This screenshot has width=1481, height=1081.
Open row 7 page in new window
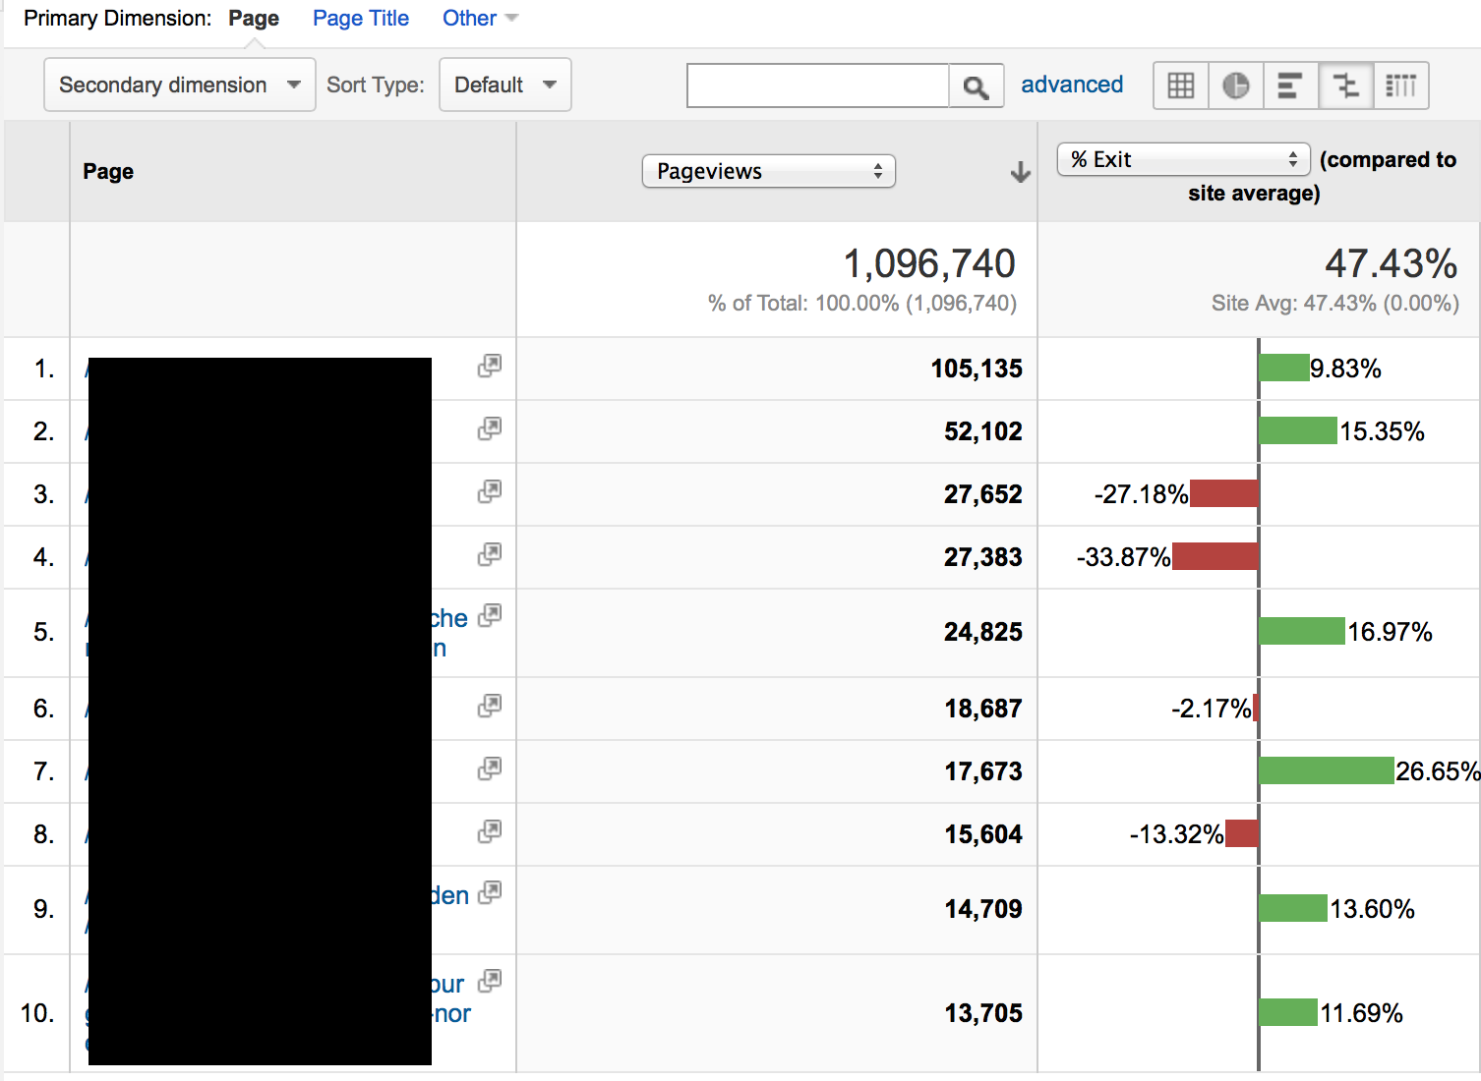point(490,768)
